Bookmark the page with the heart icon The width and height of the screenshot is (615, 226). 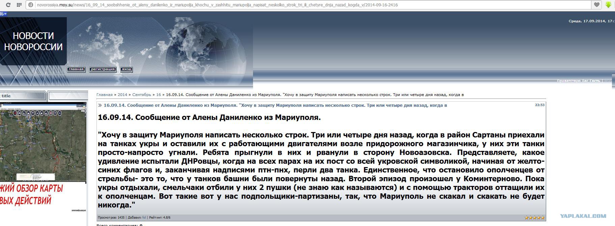pyautogui.click(x=597, y=5)
